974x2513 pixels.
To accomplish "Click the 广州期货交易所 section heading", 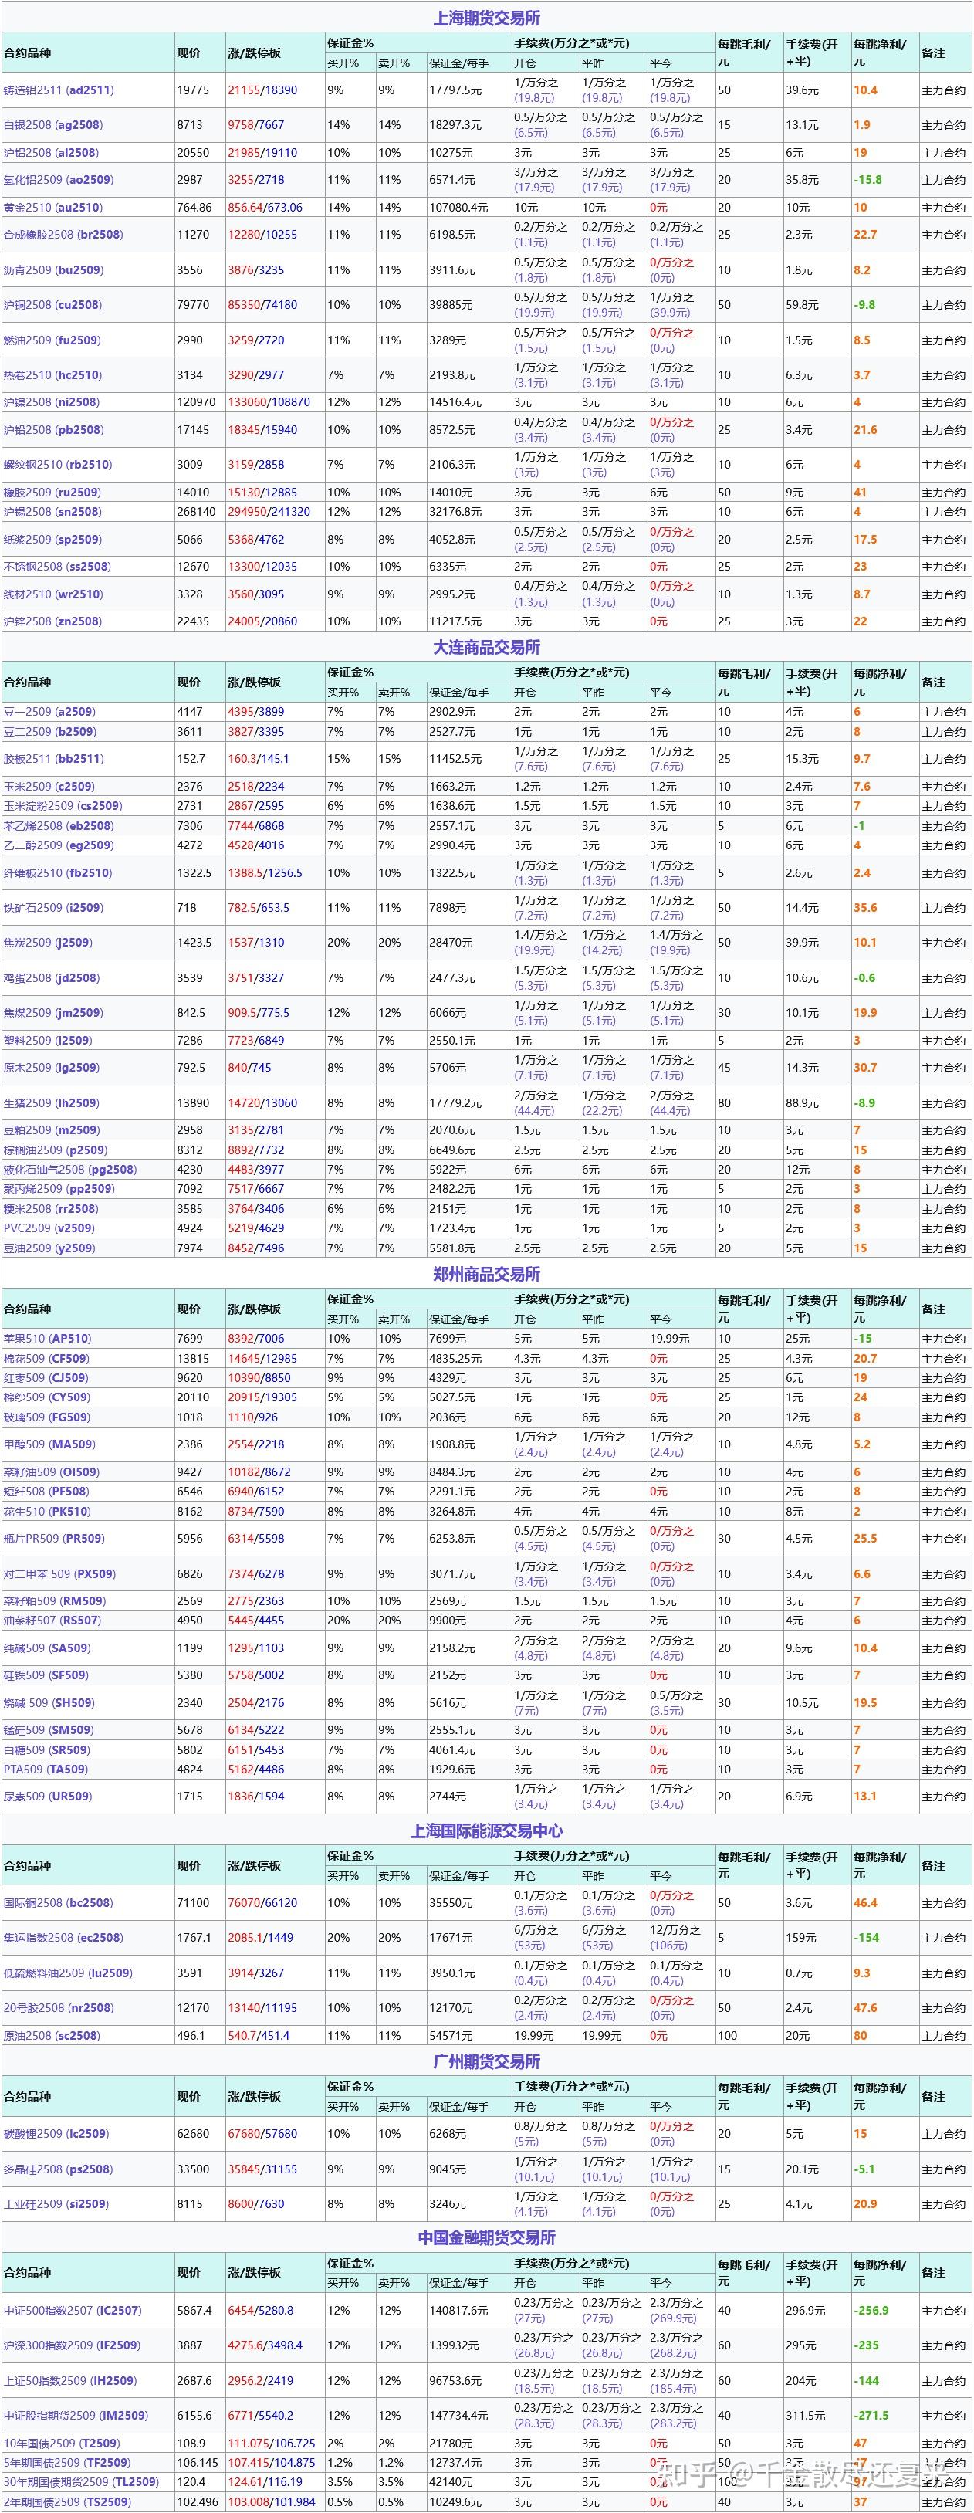I will click(x=486, y=2061).
